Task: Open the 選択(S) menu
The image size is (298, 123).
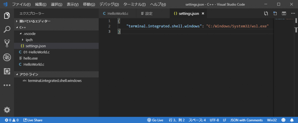Action: (56, 4)
